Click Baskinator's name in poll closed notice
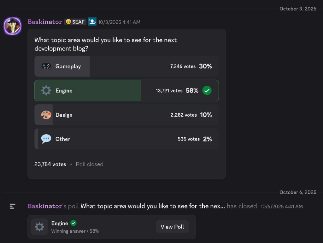Screen dimensions: 323x243 (x=44, y=206)
